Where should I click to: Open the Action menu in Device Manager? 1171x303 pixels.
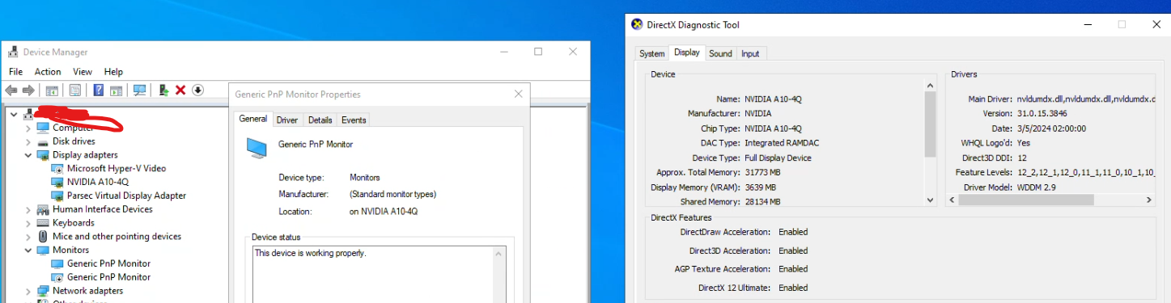point(48,72)
